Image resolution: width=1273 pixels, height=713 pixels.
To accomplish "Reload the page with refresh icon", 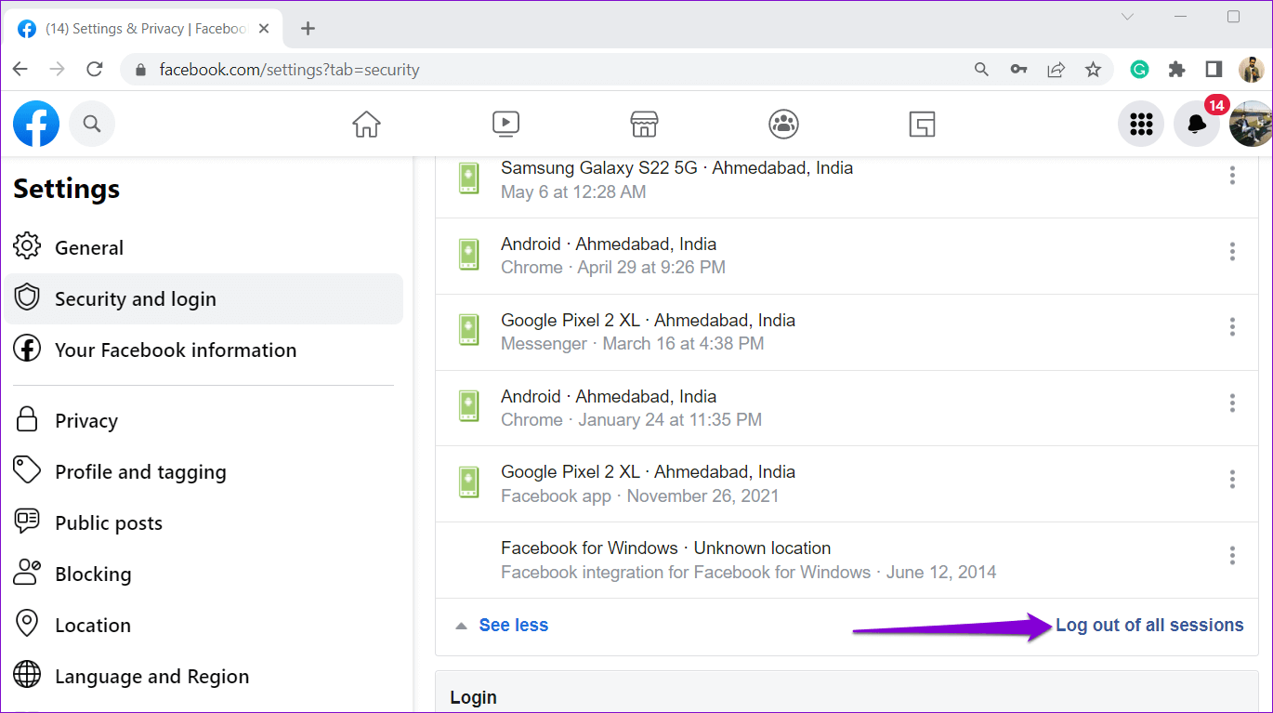I will click(94, 69).
